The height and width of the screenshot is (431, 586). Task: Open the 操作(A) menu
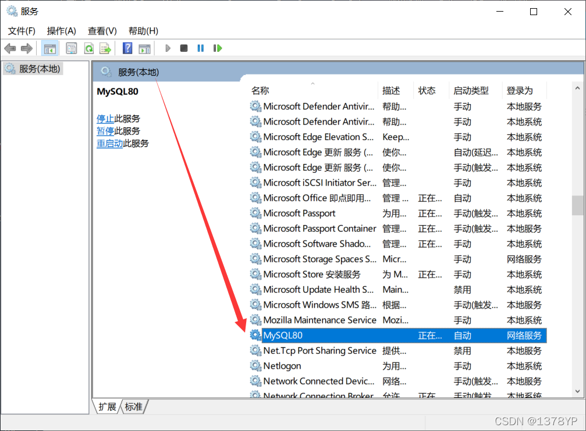pyautogui.click(x=61, y=31)
